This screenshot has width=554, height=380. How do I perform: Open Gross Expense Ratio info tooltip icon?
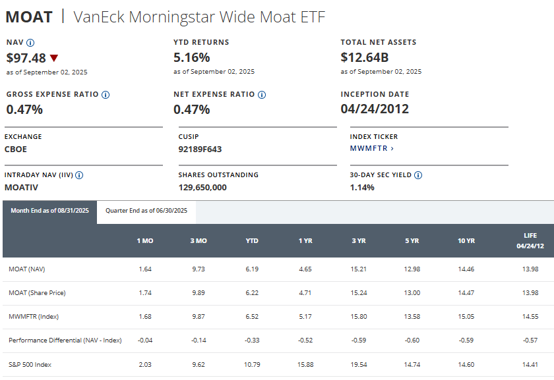coord(106,94)
